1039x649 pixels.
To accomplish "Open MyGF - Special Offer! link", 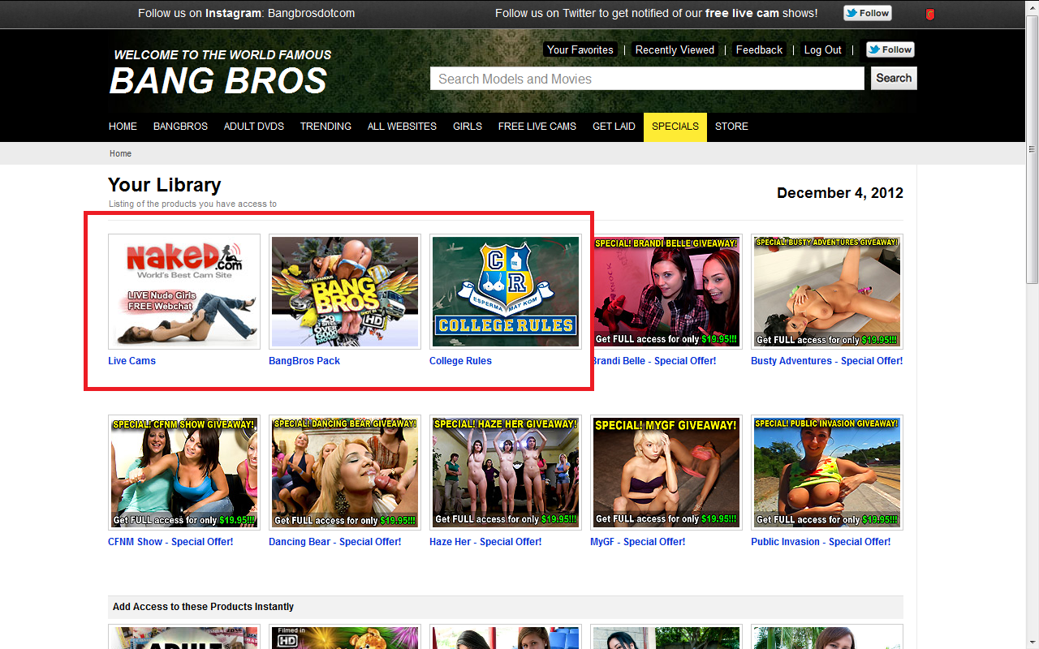I will coord(637,542).
